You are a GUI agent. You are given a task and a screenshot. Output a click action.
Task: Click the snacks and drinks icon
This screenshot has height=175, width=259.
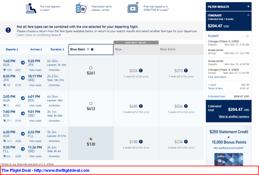point(81,8)
